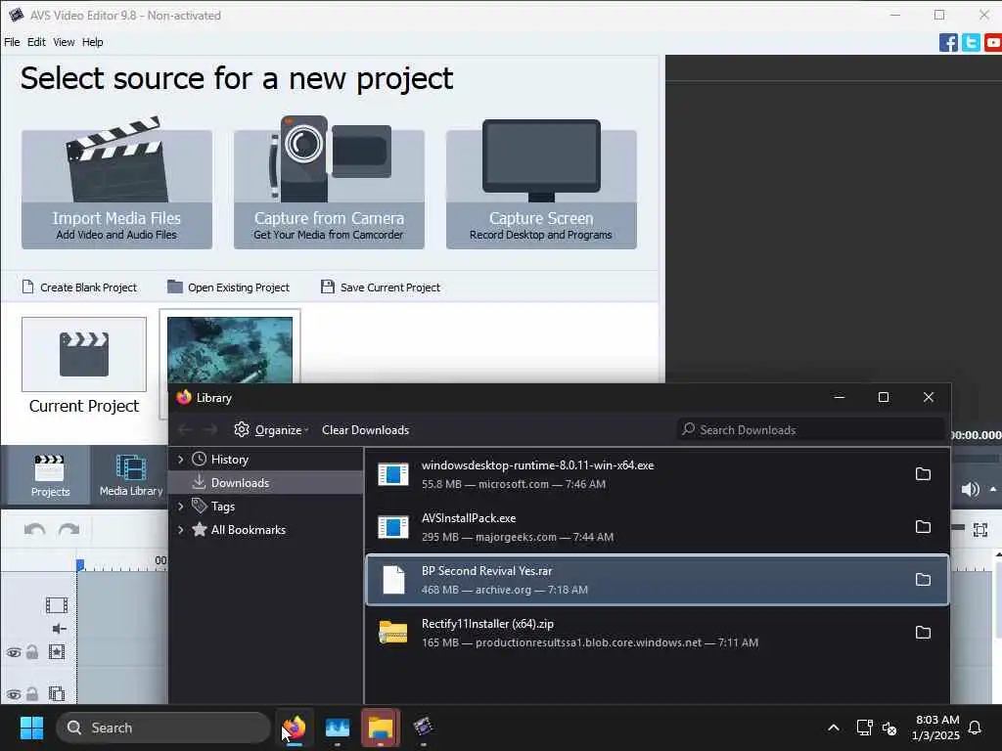Open the YouTube icon in AVS Editor

point(993,42)
